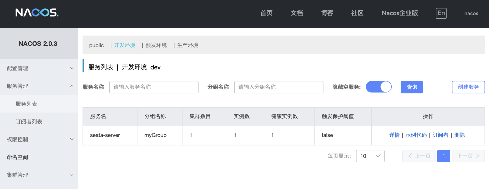Click the 创建服务 button

pos(468,87)
